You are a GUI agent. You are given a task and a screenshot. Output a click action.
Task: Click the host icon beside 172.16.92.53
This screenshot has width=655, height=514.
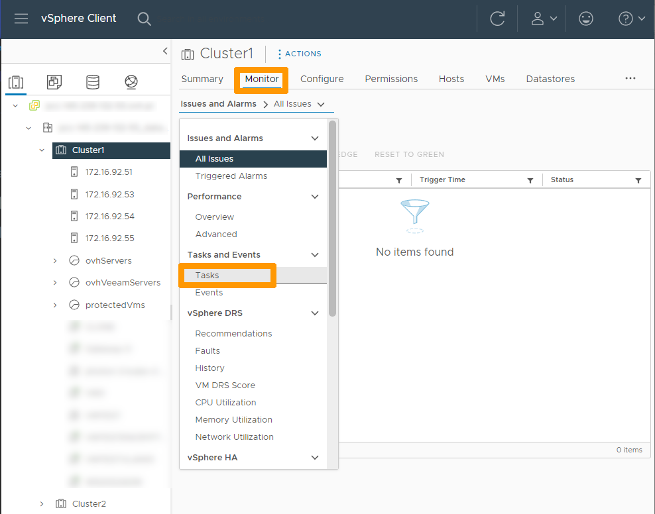74,194
